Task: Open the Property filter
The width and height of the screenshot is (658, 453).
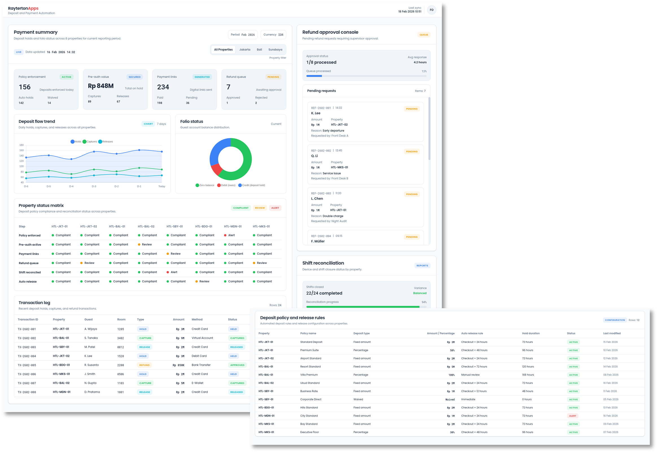Action: pos(277,58)
